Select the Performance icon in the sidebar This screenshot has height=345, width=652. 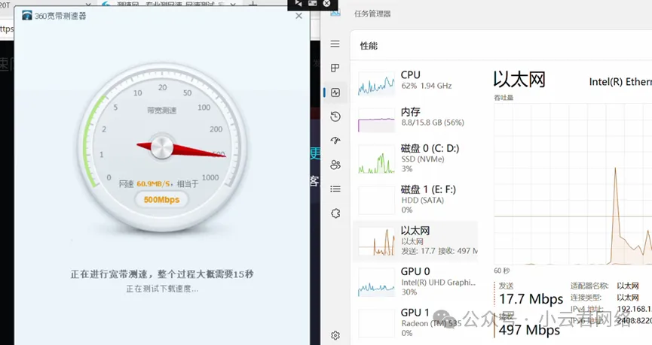335,92
